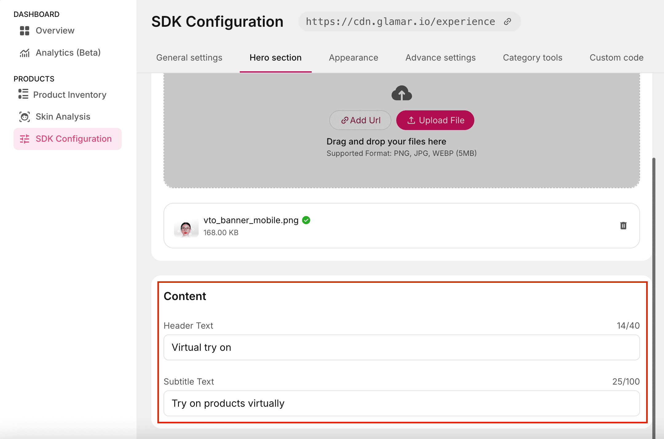Switch to the Appearance tab
Image resolution: width=664 pixels, height=439 pixels.
354,57
